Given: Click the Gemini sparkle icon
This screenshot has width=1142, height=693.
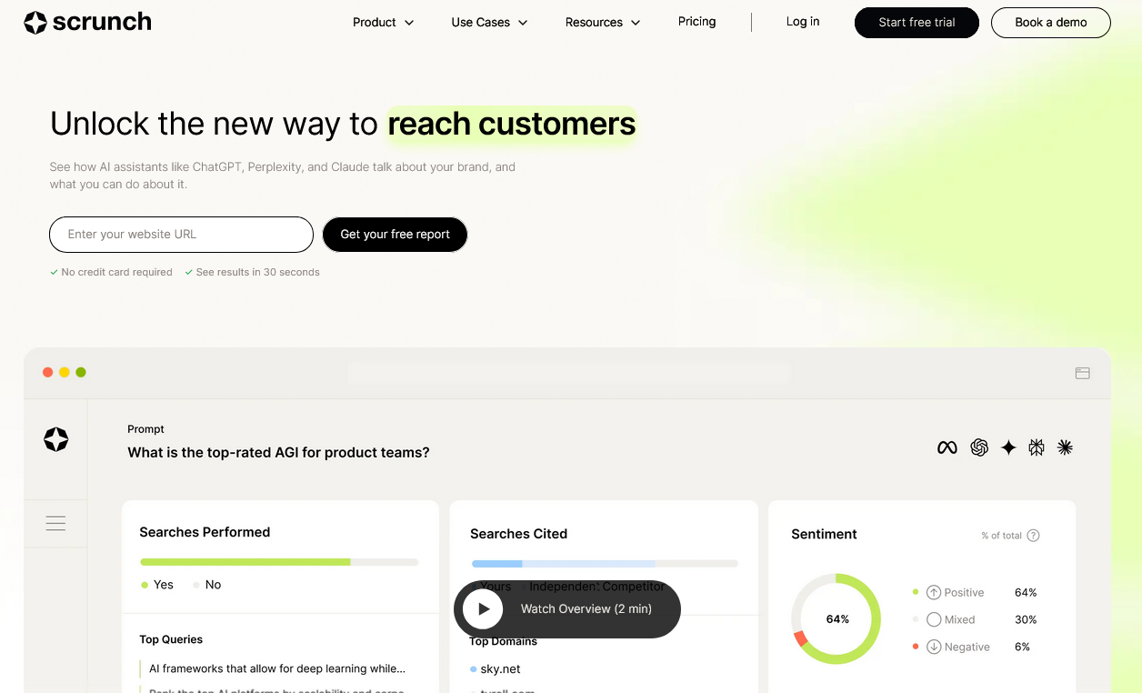Looking at the screenshot, I should 1008,447.
